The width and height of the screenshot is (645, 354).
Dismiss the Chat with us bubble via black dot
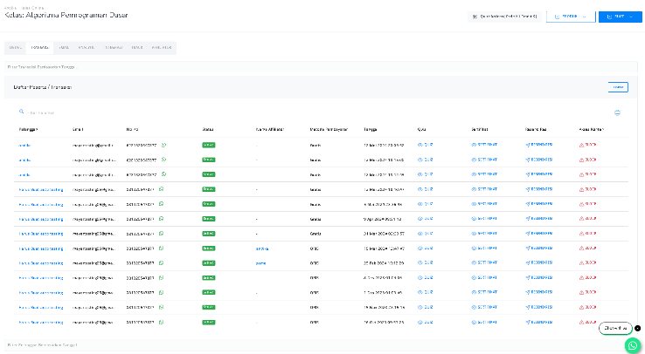[637, 328]
